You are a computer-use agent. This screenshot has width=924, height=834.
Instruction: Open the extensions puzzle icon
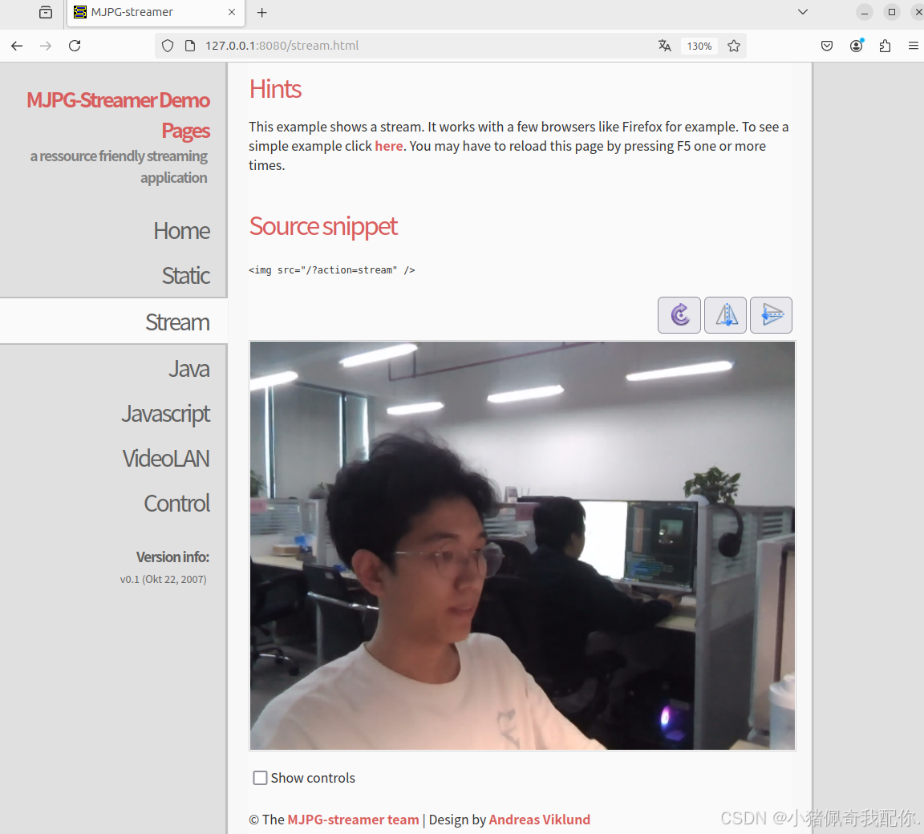(x=885, y=46)
